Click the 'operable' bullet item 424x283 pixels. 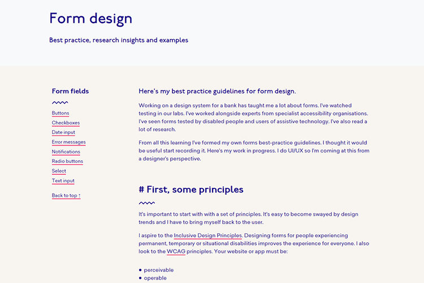pos(155,278)
